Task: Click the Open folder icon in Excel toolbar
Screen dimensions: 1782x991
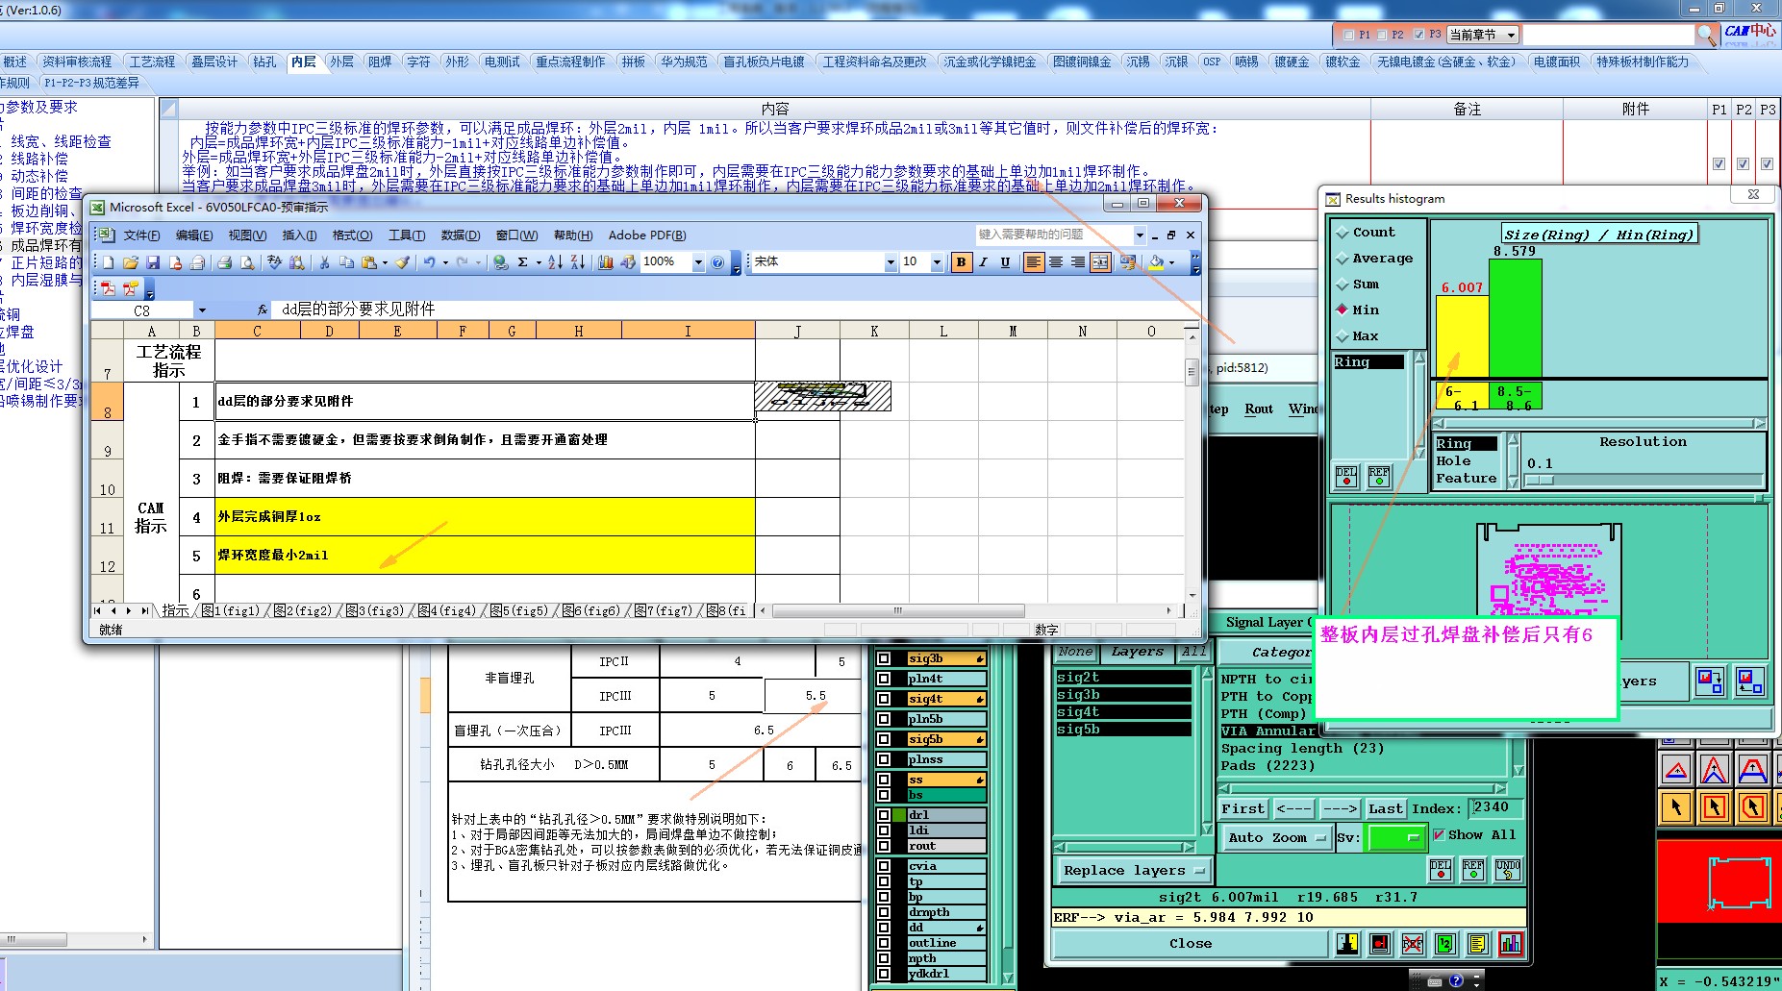Action: tap(131, 262)
